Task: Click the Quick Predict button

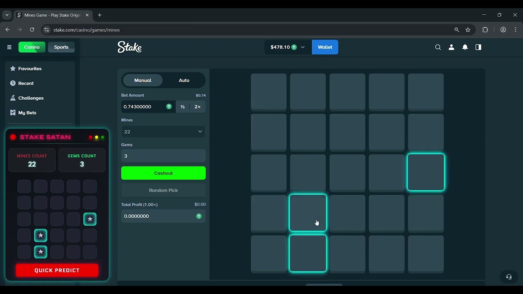Action: [x=57, y=270]
